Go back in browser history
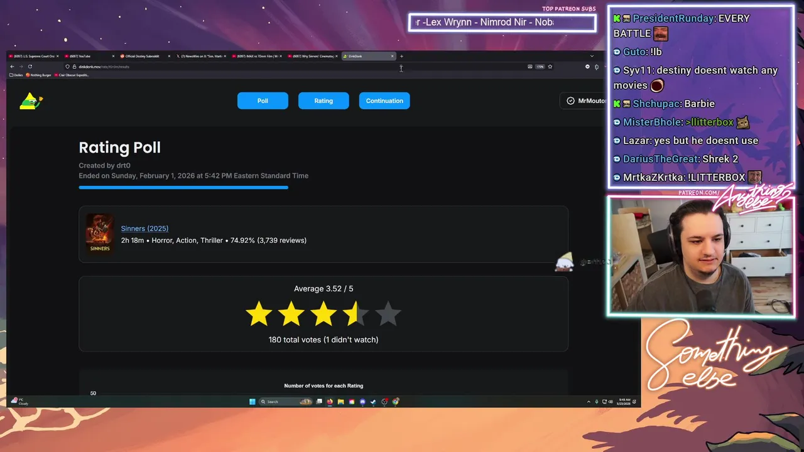This screenshot has height=452, width=804. click(12, 67)
